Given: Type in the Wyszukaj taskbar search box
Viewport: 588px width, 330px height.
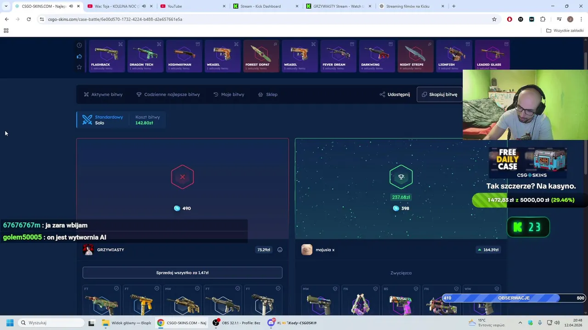Looking at the screenshot, I should [51, 323].
